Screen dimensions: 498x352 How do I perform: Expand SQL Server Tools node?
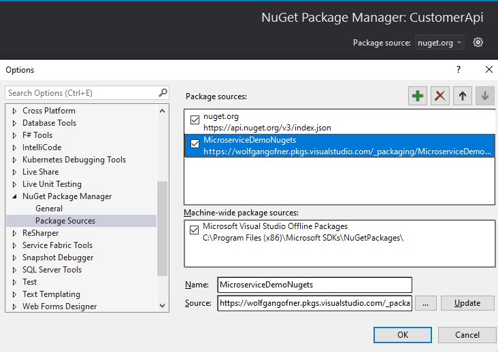14,270
